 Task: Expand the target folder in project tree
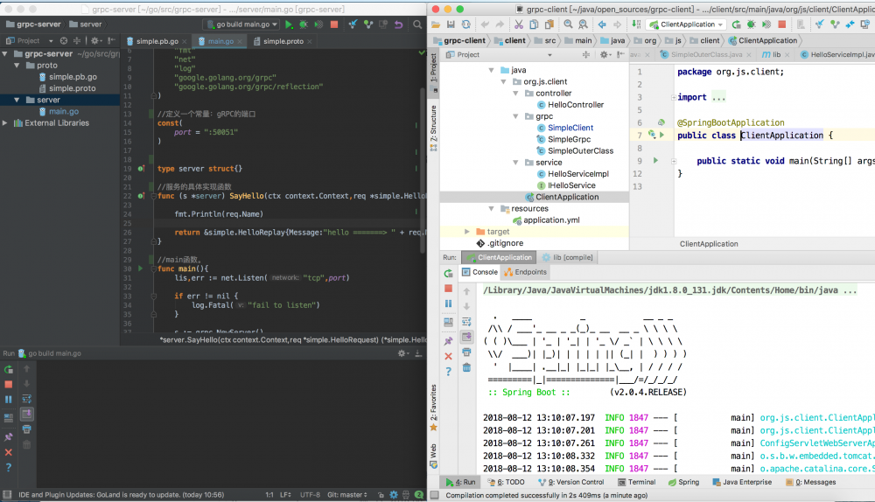point(466,232)
